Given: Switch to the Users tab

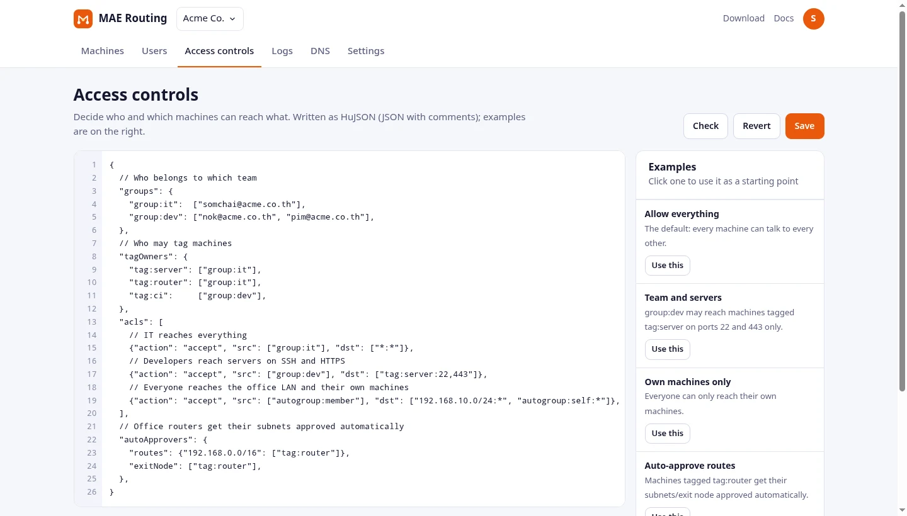Looking at the screenshot, I should (x=154, y=51).
